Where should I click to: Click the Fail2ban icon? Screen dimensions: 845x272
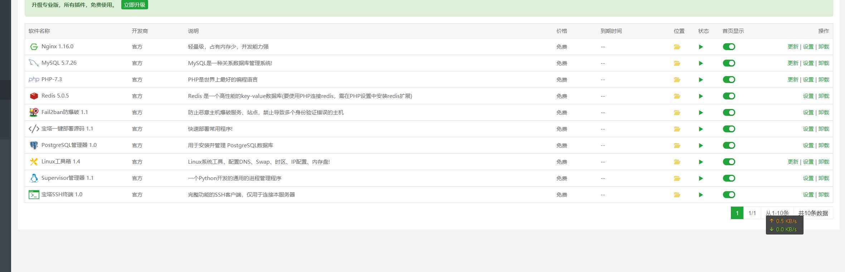point(34,113)
